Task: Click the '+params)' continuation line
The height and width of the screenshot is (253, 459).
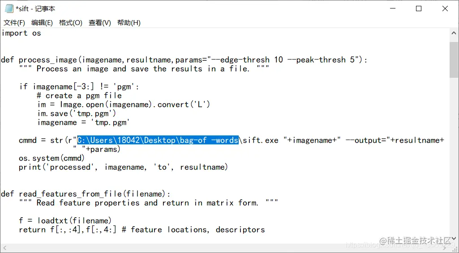Action: (x=97, y=149)
